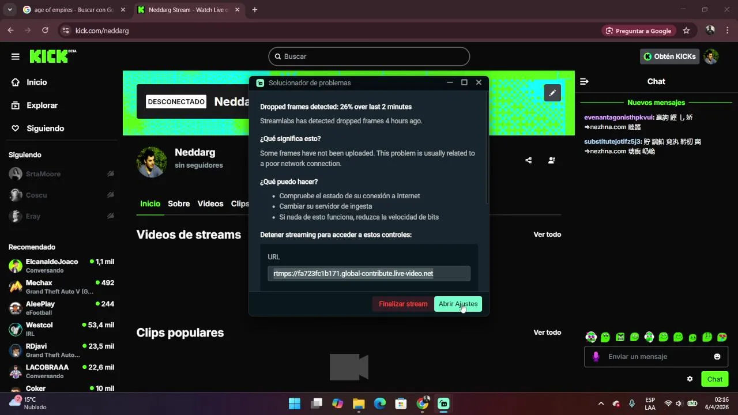This screenshot has height=415, width=738.
Task: Open Copilot from the taskbar
Action: click(x=337, y=403)
